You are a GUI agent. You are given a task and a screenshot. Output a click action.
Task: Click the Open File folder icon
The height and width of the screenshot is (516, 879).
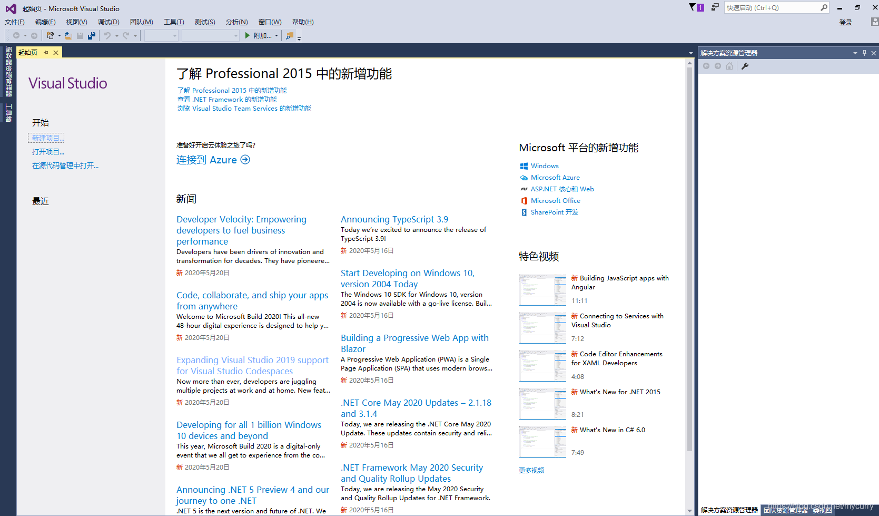pyautogui.click(x=68, y=35)
